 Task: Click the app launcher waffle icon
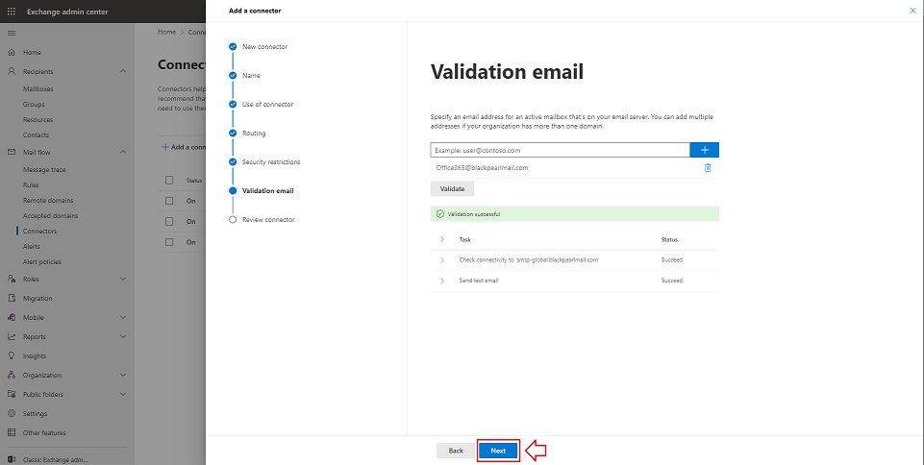[12, 11]
